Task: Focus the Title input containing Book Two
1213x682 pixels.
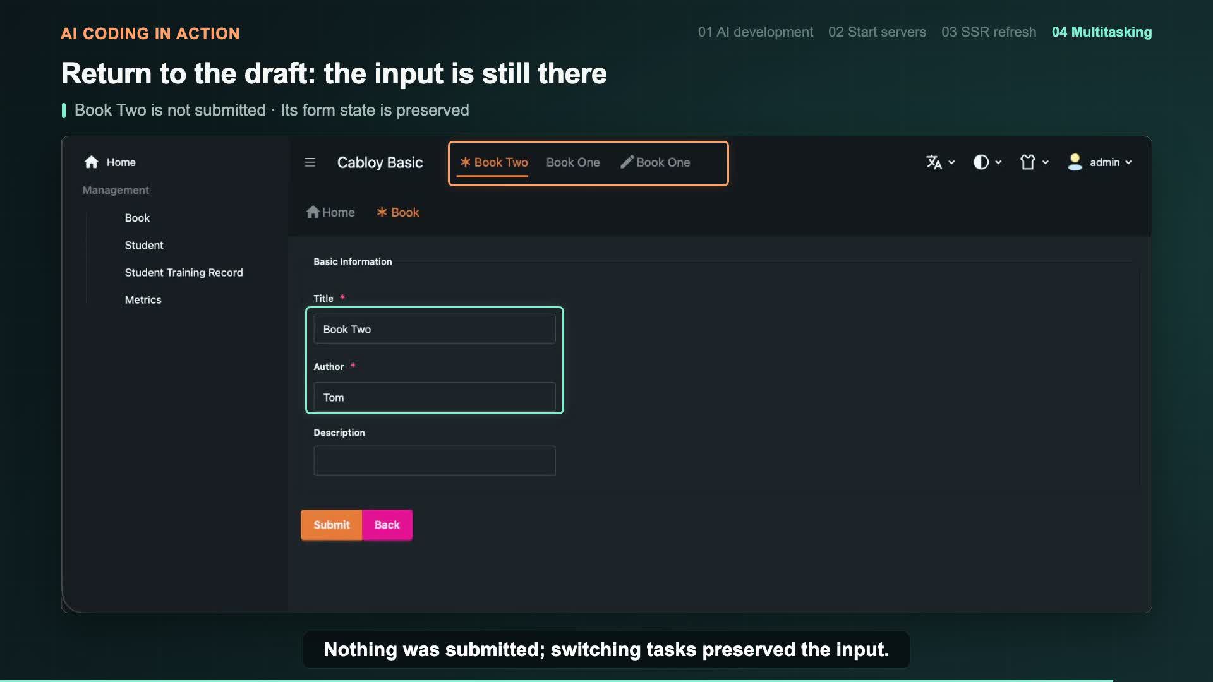Action: [435, 329]
